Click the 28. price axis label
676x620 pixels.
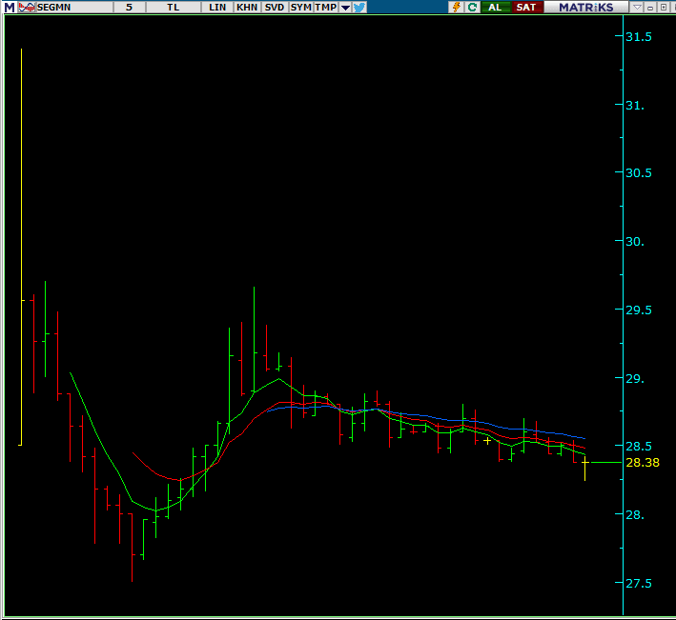click(635, 514)
